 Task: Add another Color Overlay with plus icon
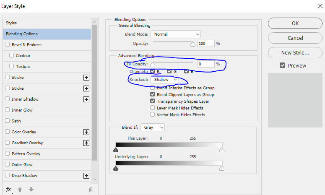pos(86,132)
